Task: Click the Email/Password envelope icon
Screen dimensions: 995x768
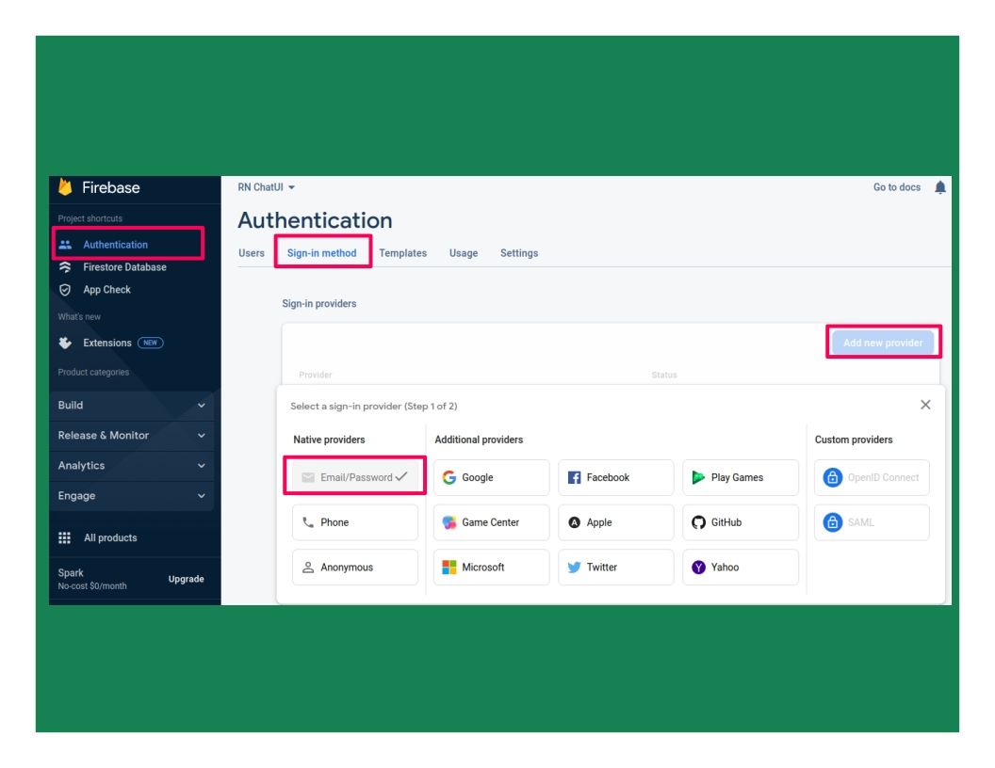Action: click(x=308, y=478)
